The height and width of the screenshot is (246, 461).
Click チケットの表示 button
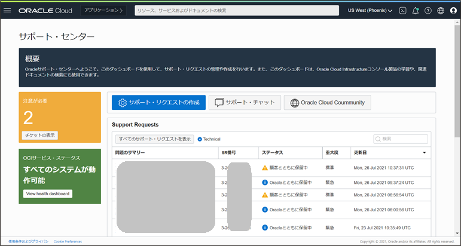click(x=40, y=136)
